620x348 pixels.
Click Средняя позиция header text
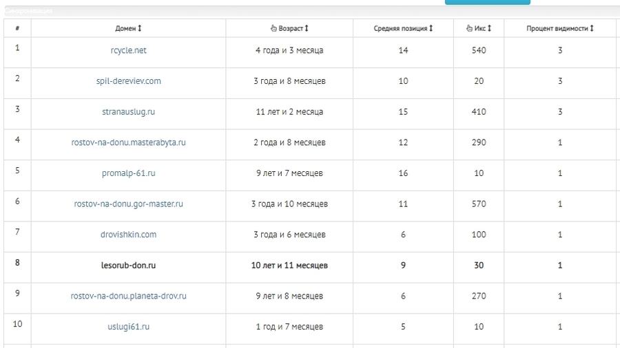coord(400,28)
